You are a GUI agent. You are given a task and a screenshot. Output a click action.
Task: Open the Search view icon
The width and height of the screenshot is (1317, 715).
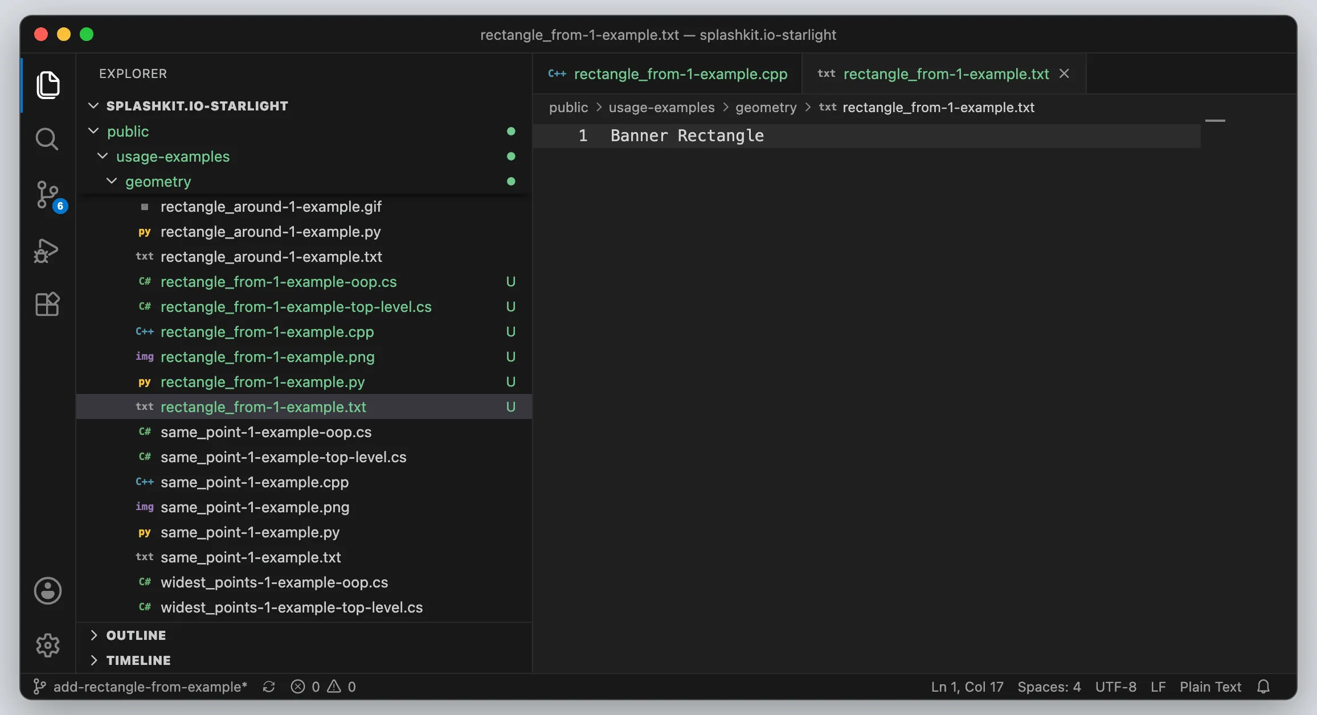point(47,139)
